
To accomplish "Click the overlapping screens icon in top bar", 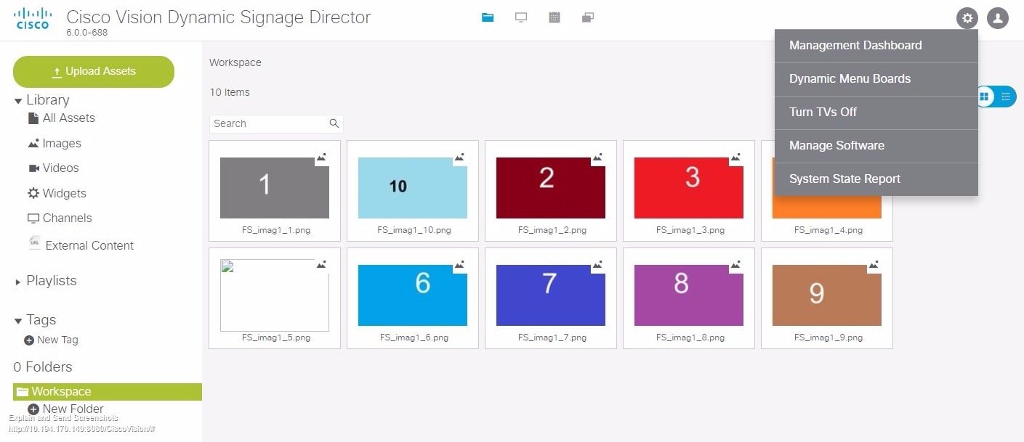I will coord(589,17).
